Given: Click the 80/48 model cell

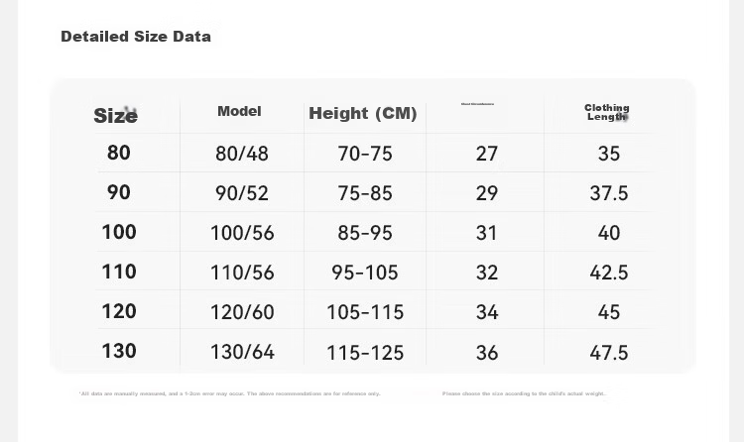Looking at the screenshot, I should (242, 154).
